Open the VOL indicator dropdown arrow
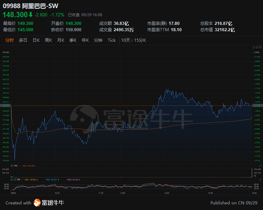 20,166
